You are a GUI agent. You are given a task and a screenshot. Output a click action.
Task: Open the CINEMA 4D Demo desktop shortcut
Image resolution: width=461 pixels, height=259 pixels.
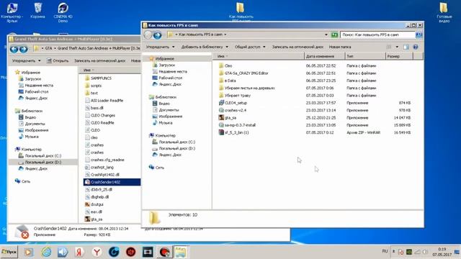[x=63, y=12]
